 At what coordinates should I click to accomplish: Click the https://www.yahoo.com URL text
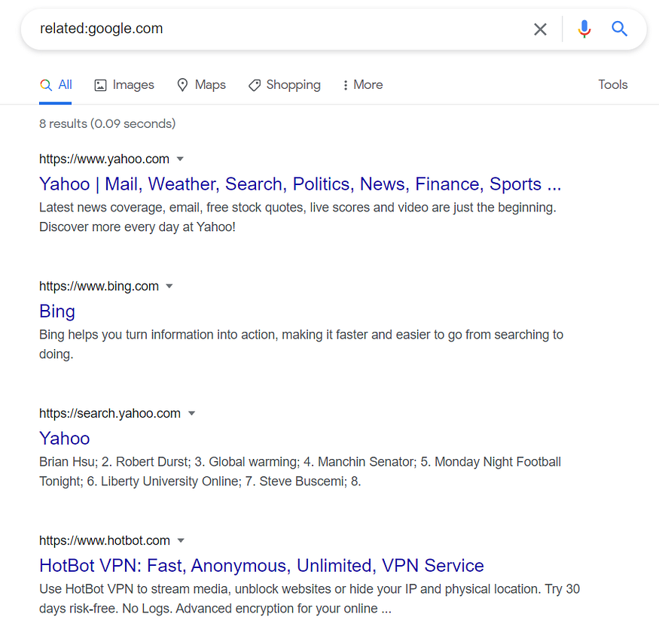tap(104, 159)
